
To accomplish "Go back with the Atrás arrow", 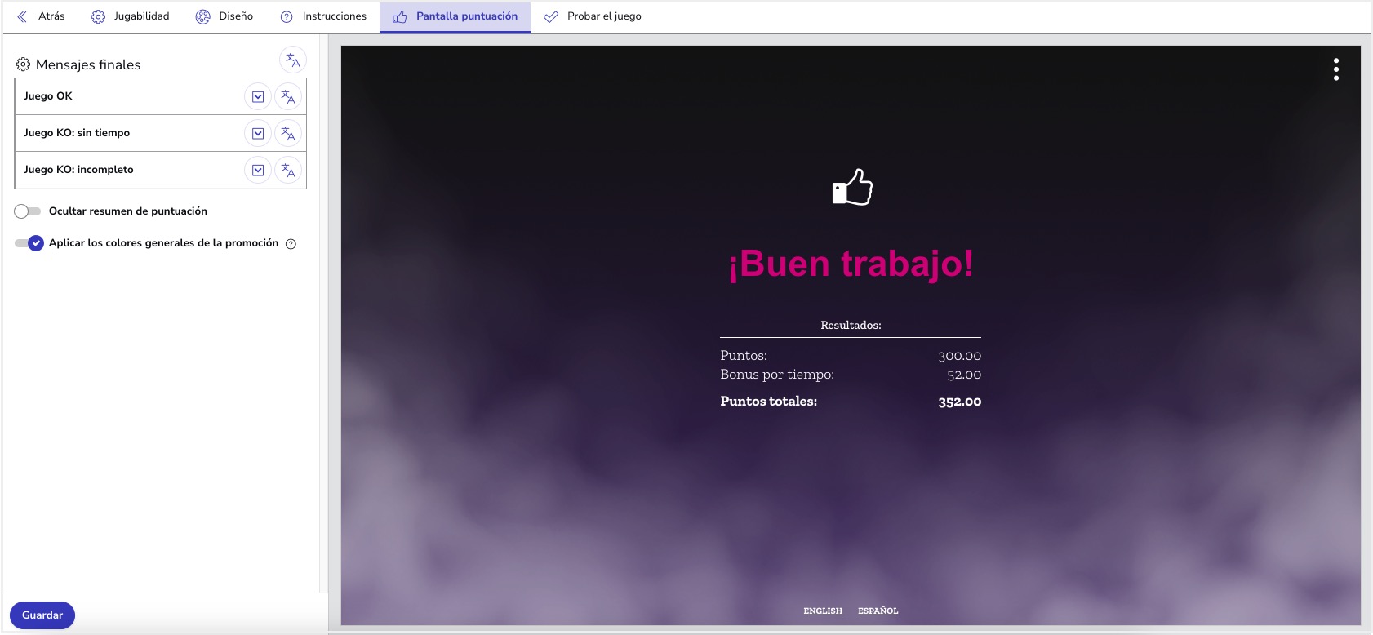I will pos(41,16).
